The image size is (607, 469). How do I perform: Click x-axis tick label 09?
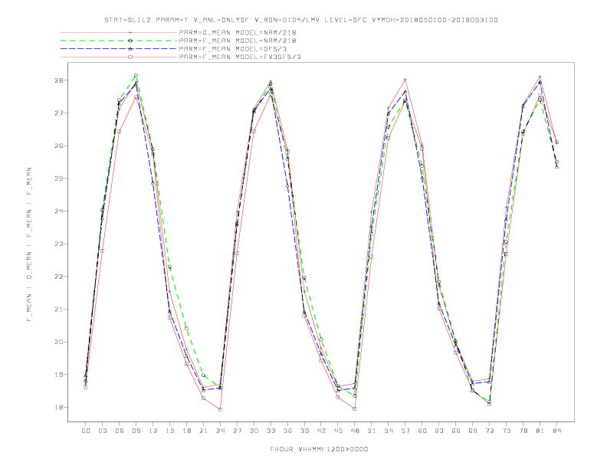(136, 431)
